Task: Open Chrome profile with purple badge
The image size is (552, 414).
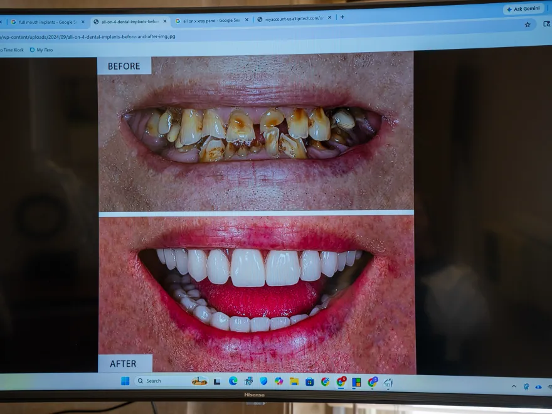Action: (x=372, y=382)
